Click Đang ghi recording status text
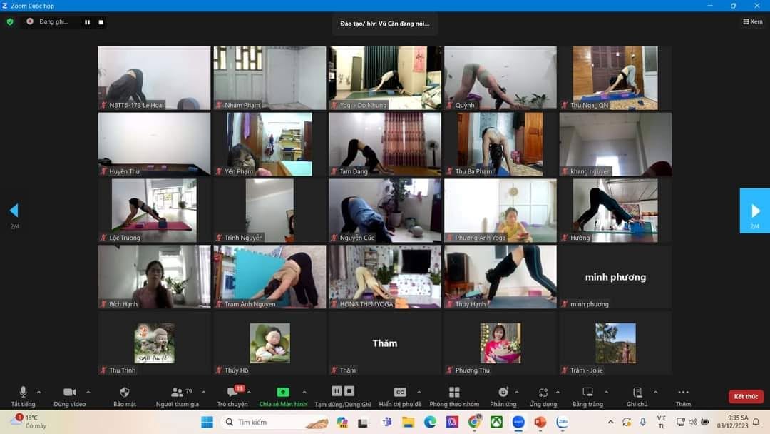The image size is (770, 434). coord(54,21)
